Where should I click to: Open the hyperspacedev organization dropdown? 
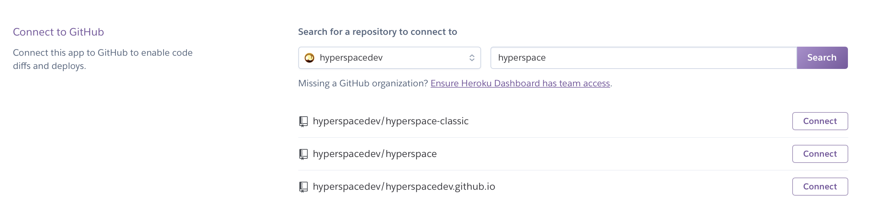click(390, 58)
